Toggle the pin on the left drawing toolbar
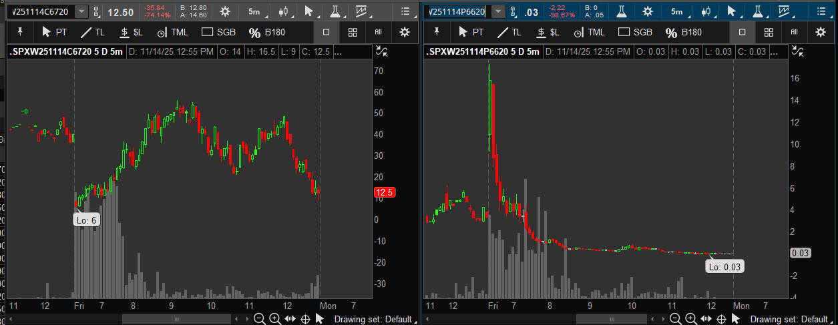 pos(19,32)
